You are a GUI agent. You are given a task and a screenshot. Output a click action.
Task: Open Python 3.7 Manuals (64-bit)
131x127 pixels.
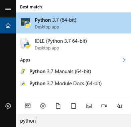(x=74, y=72)
